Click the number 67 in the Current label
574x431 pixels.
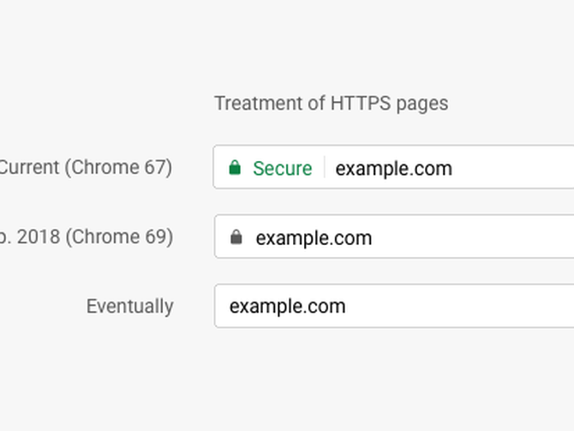pyautogui.click(x=155, y=167)
